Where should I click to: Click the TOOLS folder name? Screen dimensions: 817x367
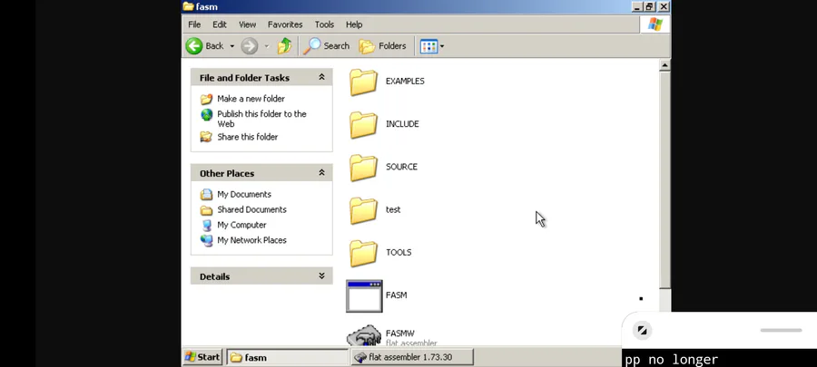[x=399, y=252]
